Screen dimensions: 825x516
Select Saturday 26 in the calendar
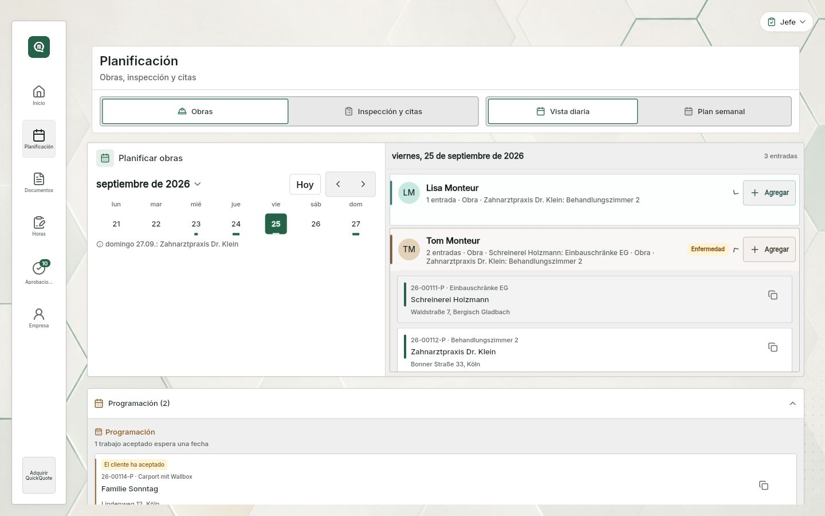pyautogui.click(x=316, y=224)
